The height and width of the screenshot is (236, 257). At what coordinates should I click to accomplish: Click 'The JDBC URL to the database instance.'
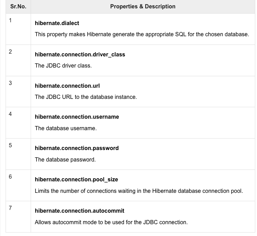pos(86,97)
